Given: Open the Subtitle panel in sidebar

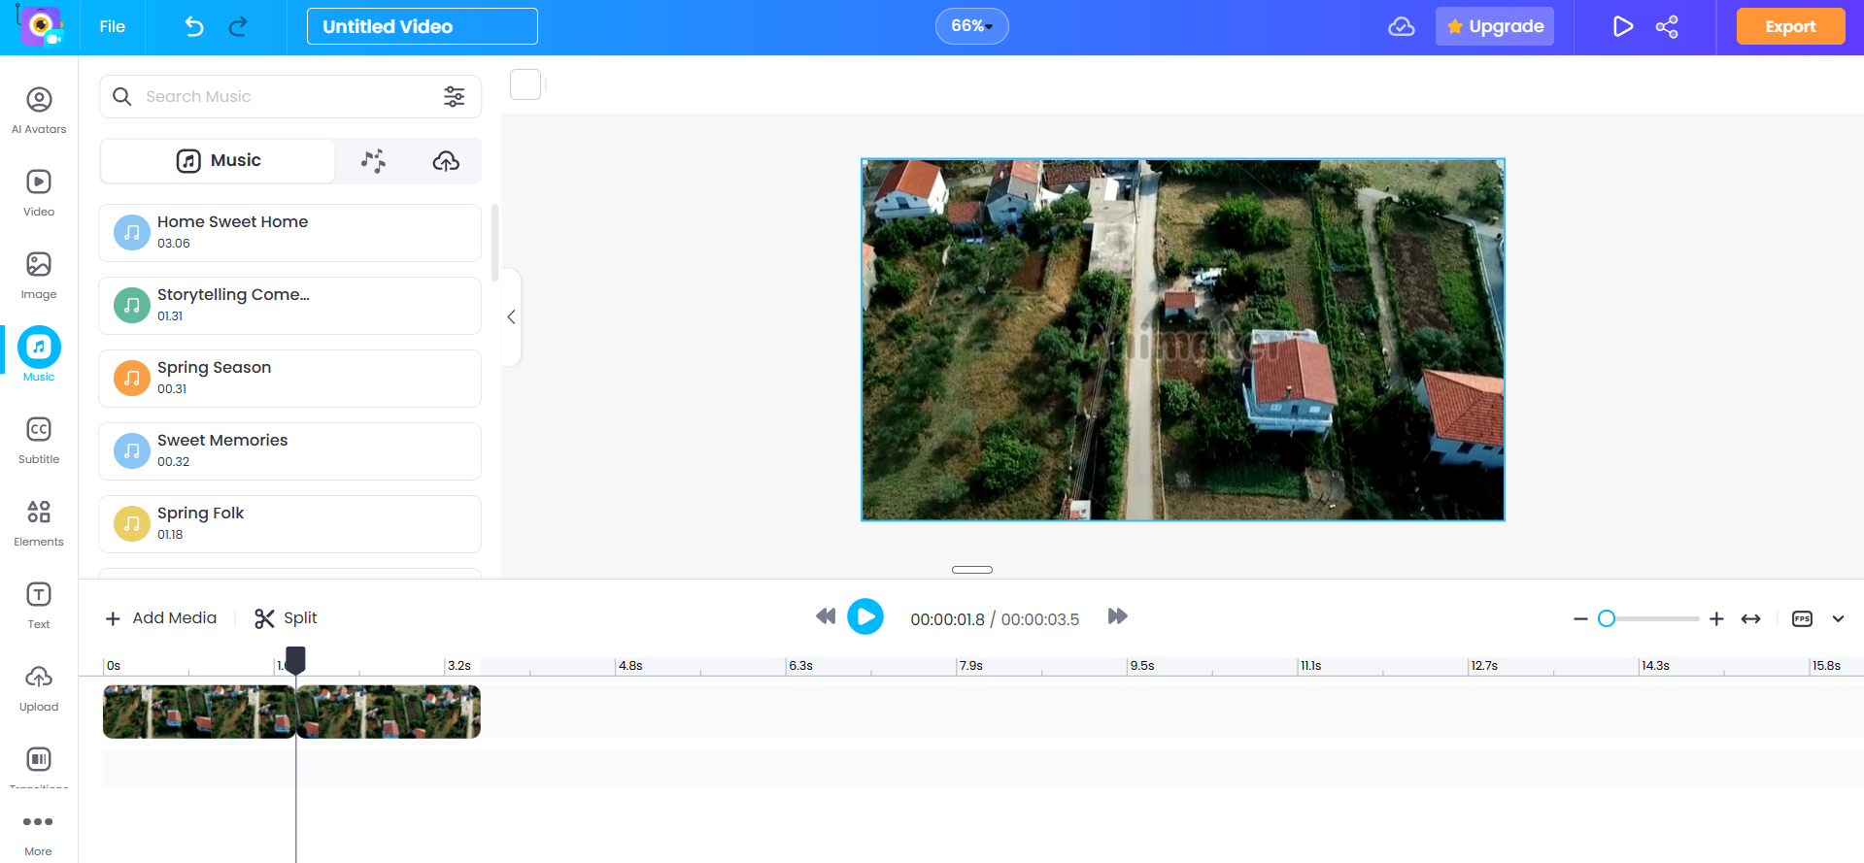Looking at the screenshot, I should pyautogui.click(x=39, y=440).
